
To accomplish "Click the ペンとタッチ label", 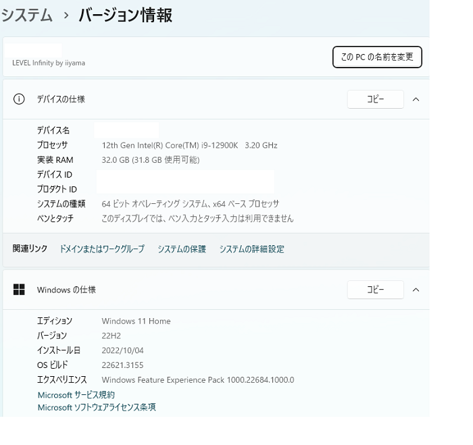I will [55, 218].
